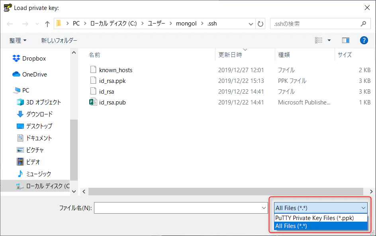
Task: Click the 2019/12/22 15:13 date cell
Action: pyautogui.click(x=241, y=81)
